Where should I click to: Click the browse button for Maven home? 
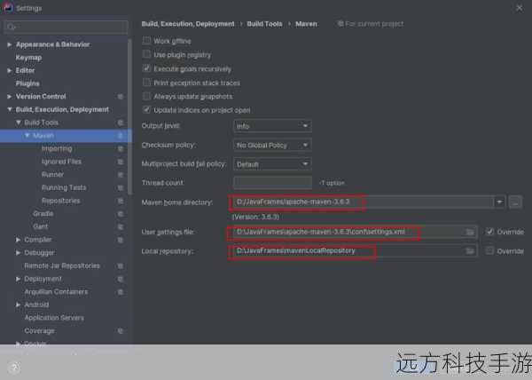[515, 202]
